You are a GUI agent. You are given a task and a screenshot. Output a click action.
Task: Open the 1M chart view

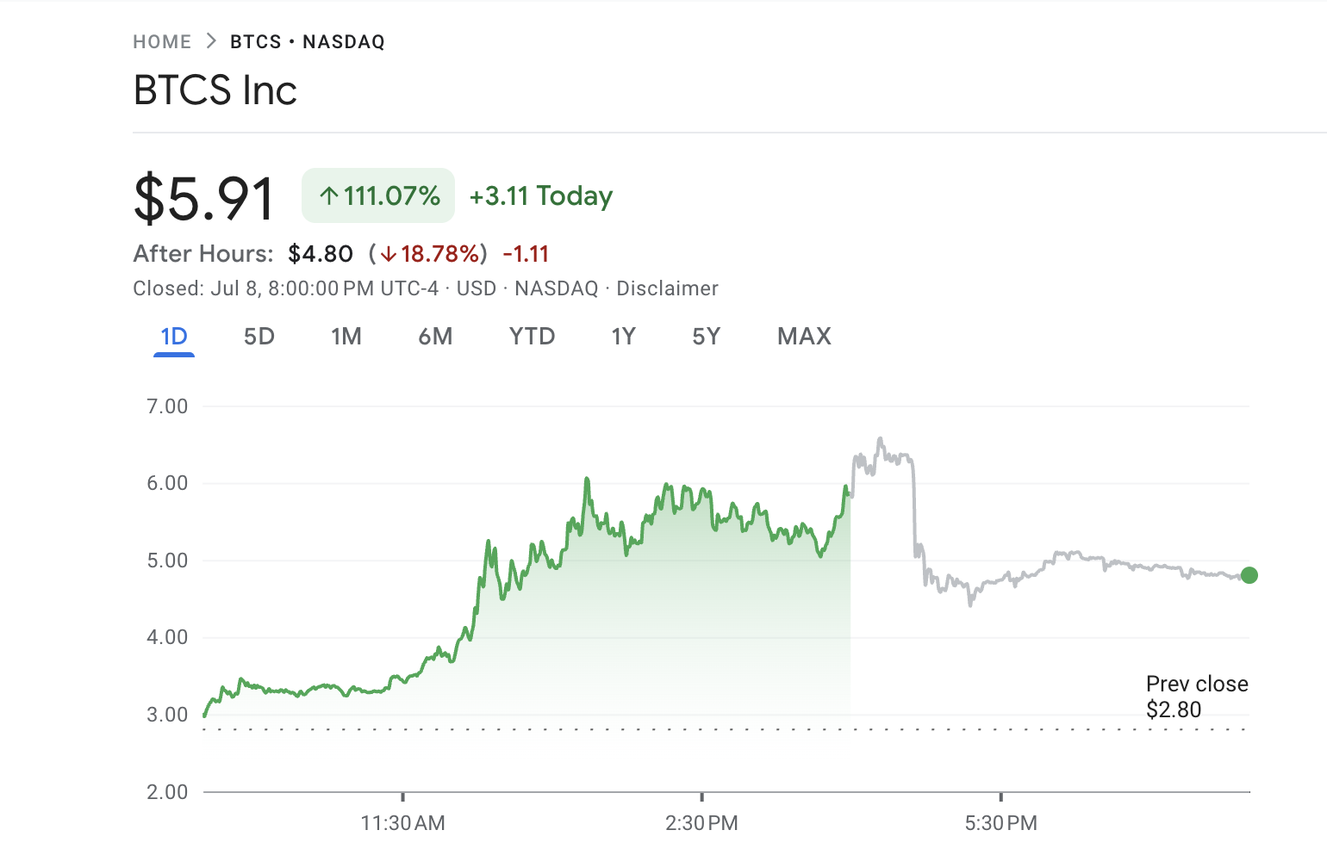346,337
